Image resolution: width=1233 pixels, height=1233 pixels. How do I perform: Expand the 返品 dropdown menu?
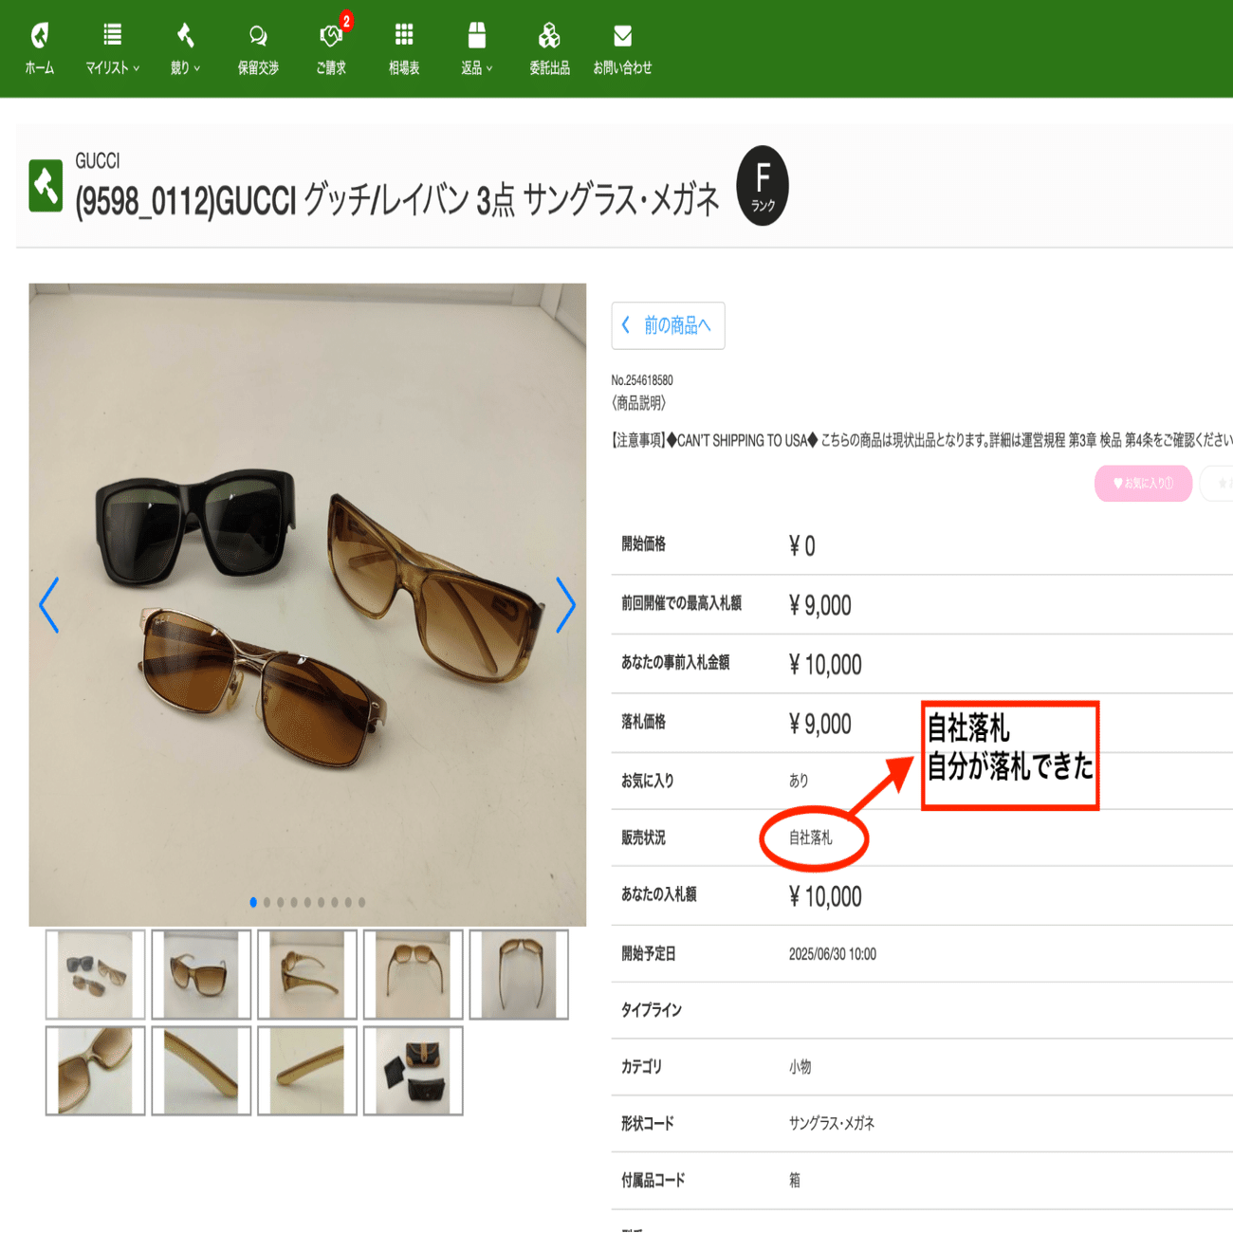click(476, 49)
